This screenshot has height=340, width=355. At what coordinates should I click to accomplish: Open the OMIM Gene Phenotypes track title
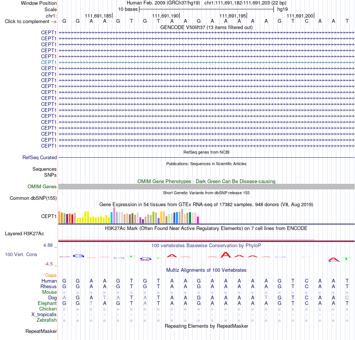point(206,182)
